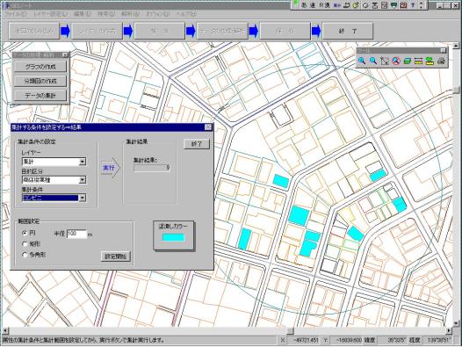Open the 編集 menu

[83, 14]
